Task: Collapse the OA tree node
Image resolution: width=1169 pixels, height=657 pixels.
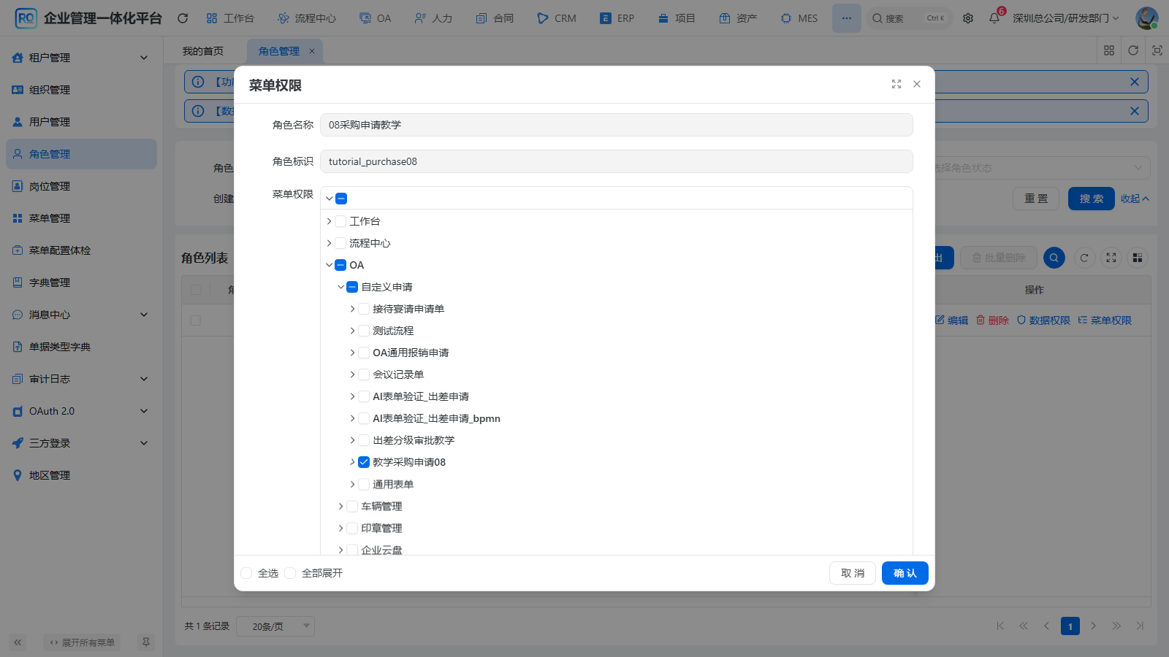Action: tap(329, 265)
